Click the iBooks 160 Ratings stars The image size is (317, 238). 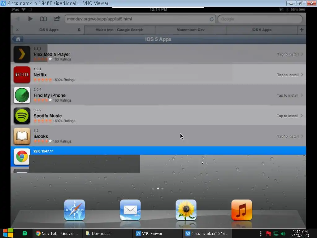[43, 141]
